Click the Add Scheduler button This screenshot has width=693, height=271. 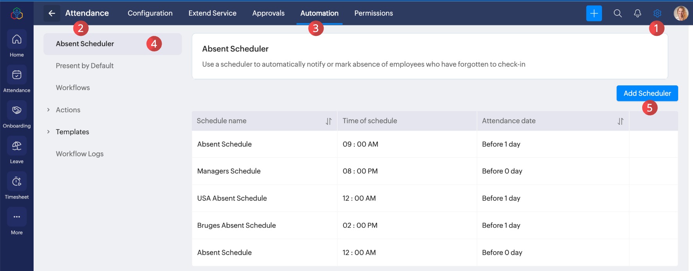(x=647, y=93)
